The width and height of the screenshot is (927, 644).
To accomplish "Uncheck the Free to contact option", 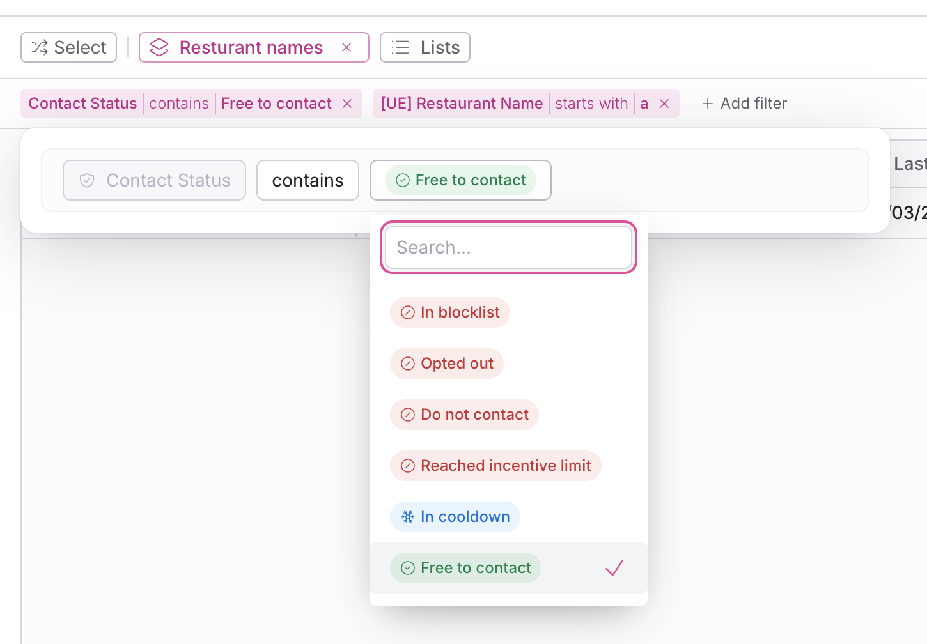I will [466, 568].
